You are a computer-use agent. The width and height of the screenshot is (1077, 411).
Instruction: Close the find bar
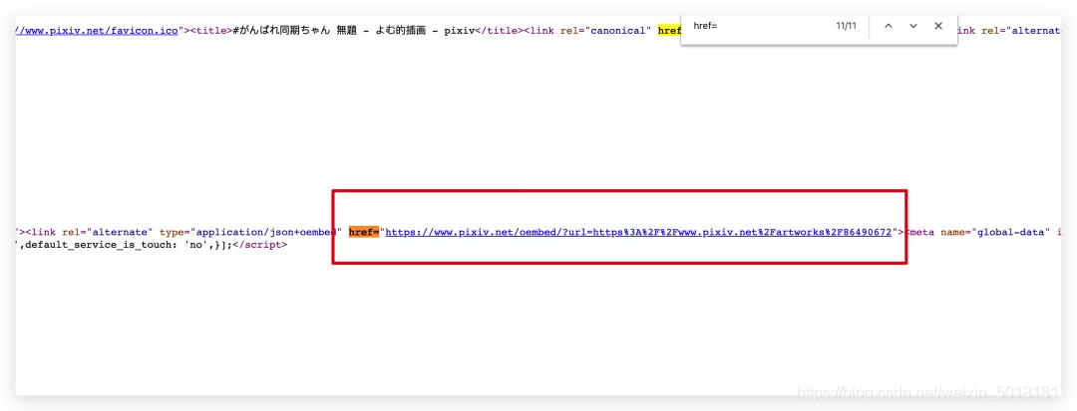[x=938, y=26]
